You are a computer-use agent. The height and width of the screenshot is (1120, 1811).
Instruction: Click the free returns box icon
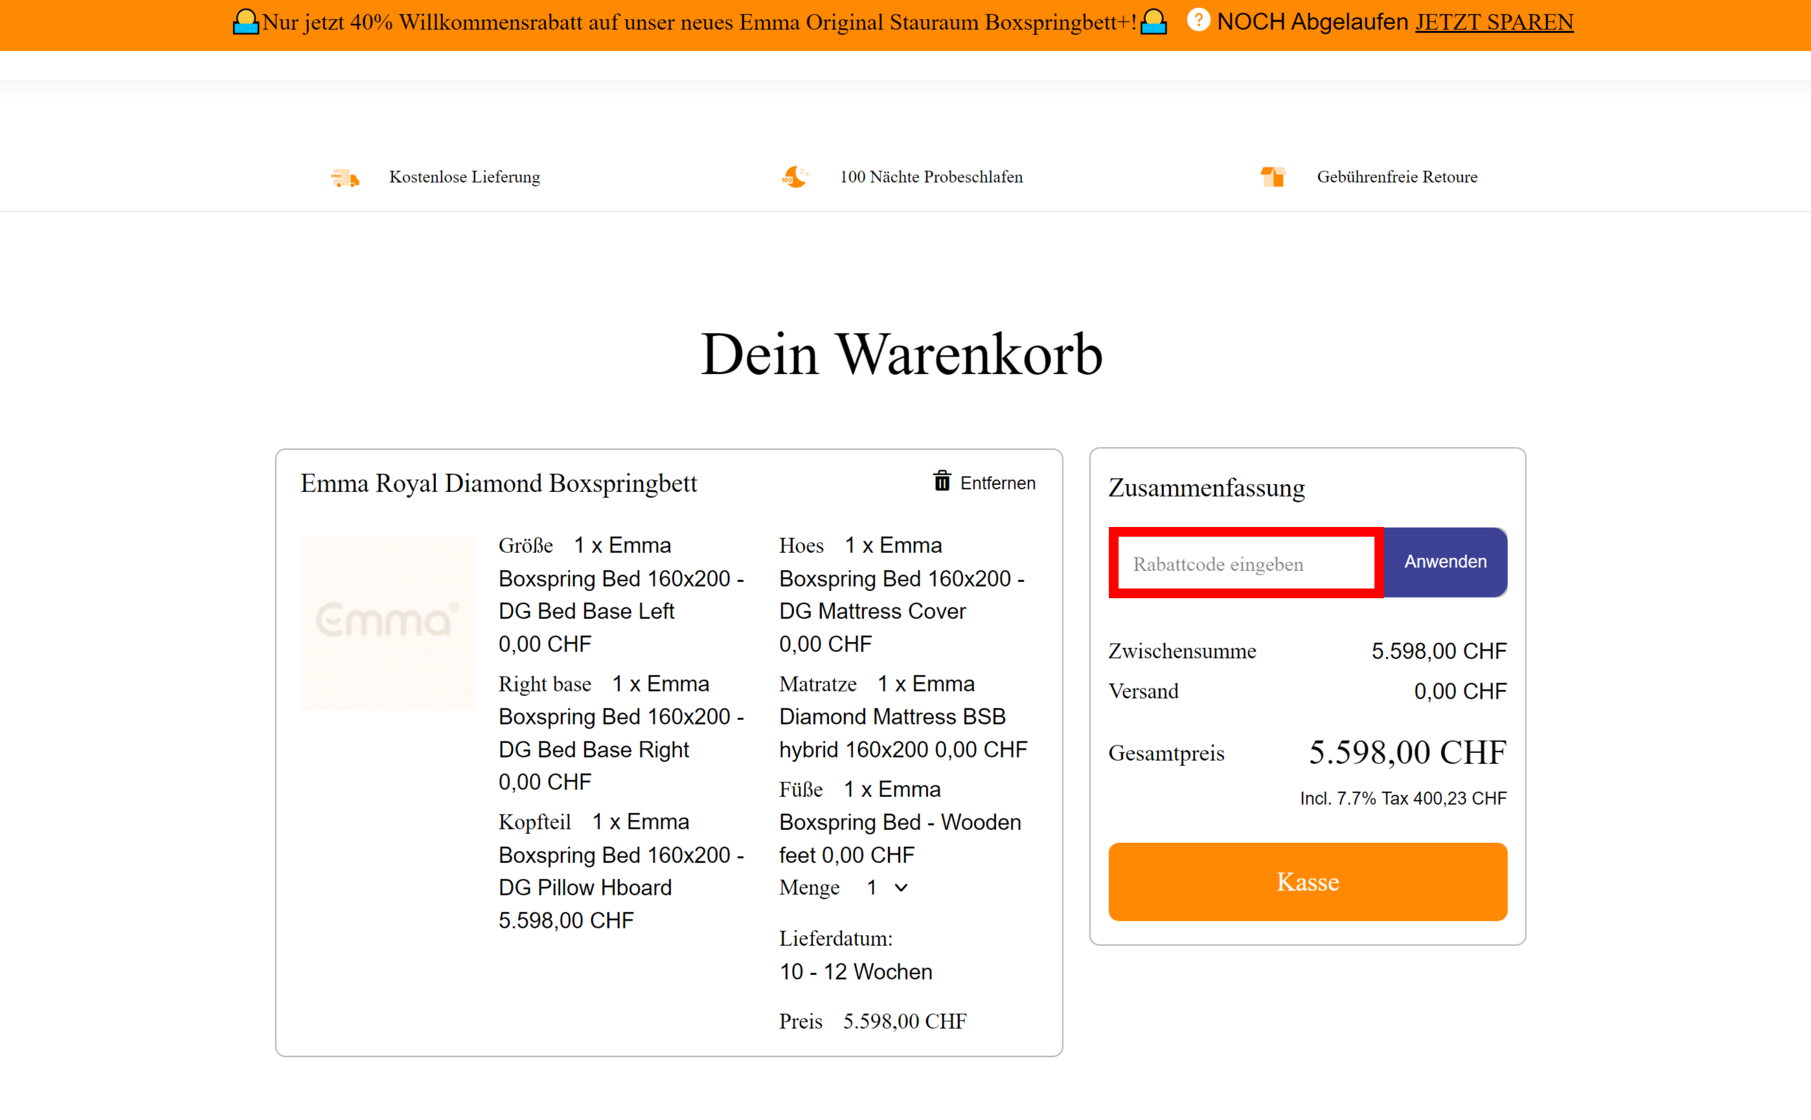(1272, 177)
